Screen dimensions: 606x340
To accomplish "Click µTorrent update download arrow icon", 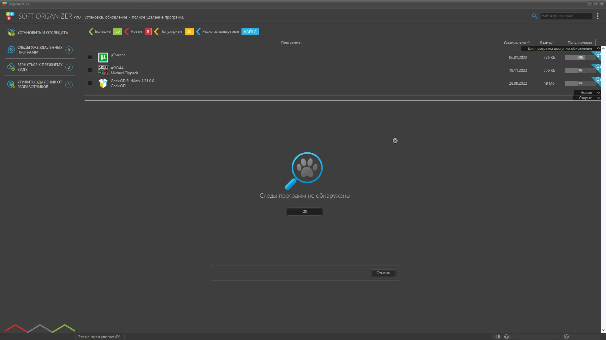I will pos(598,54).
